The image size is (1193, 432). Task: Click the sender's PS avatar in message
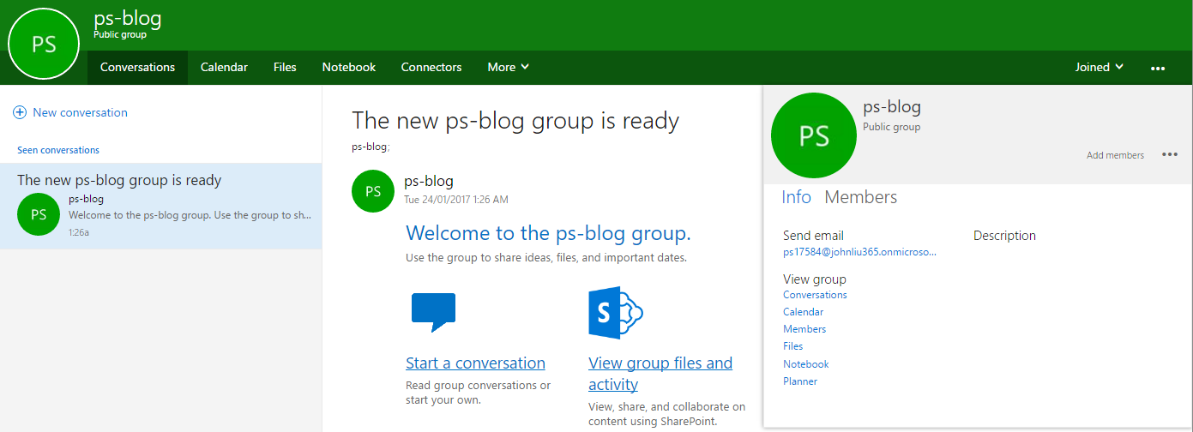[x=373, y=191]
